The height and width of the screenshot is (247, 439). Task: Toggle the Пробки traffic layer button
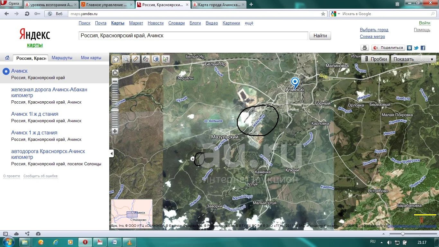point(375,59)
